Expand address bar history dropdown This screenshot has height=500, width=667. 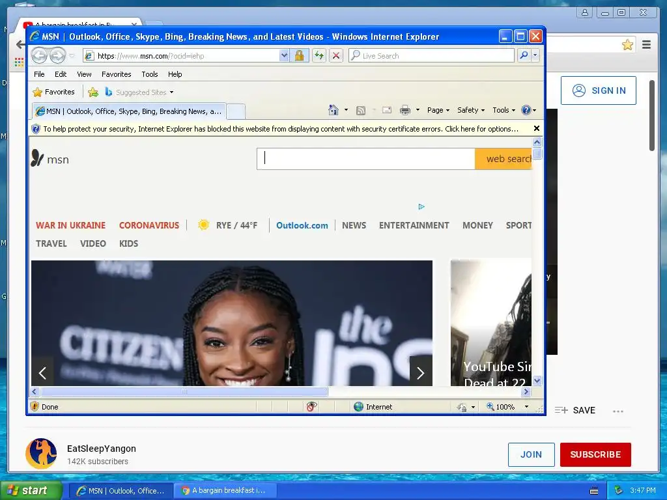coord(284,56)
